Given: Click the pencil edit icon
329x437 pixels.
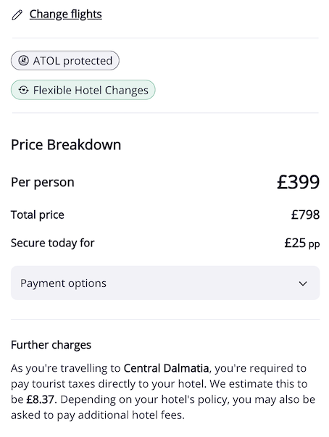Looking at the screenshot, I should 17,14.
